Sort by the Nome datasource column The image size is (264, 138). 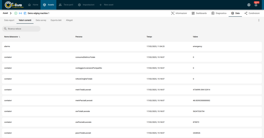click(x=11, y=37)
